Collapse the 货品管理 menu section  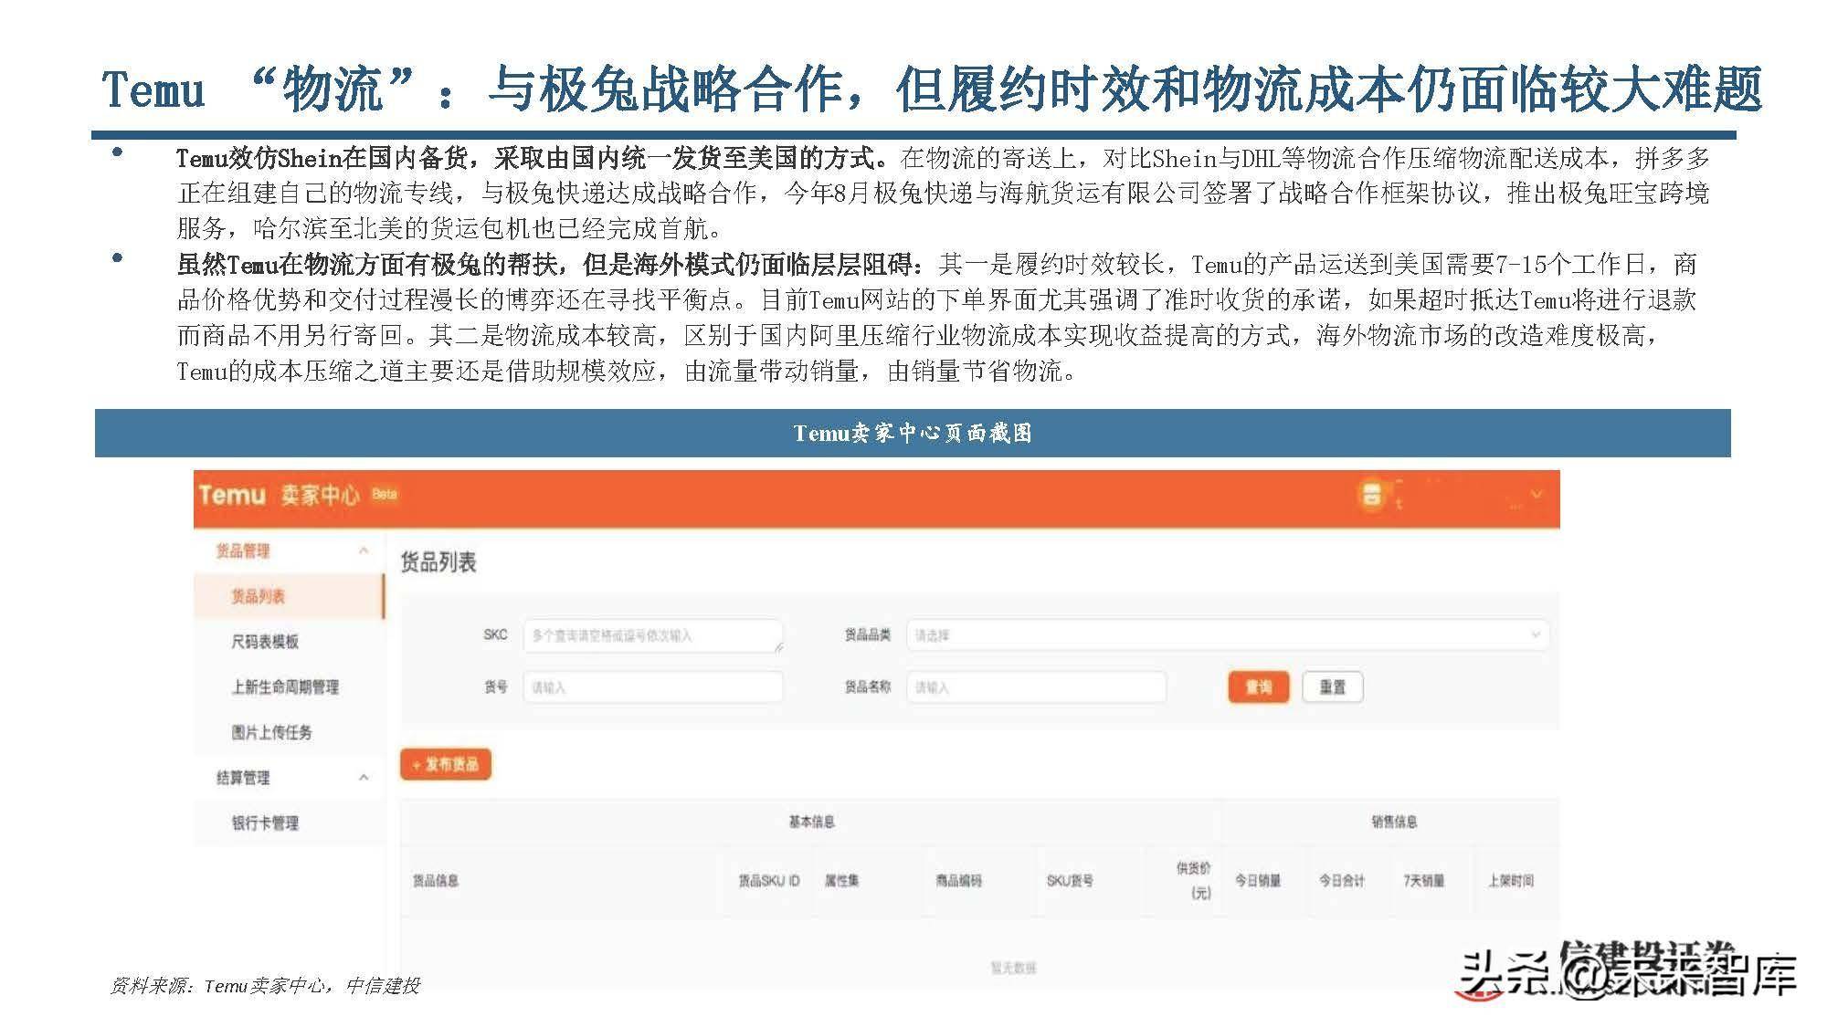(x=364, y=550)
